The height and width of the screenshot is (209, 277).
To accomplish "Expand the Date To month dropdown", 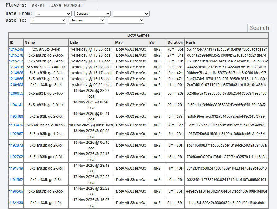I will click(x=87, y=20).
